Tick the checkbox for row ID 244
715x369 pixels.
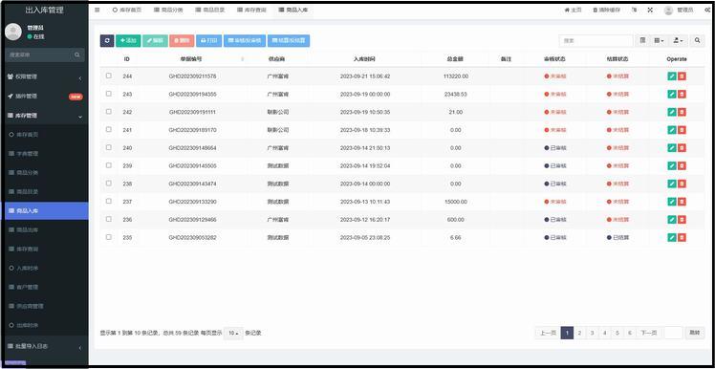tap(109, 76)
